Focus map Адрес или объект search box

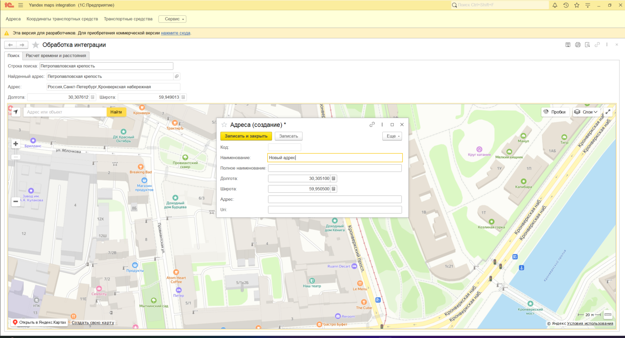pos(65,112)
